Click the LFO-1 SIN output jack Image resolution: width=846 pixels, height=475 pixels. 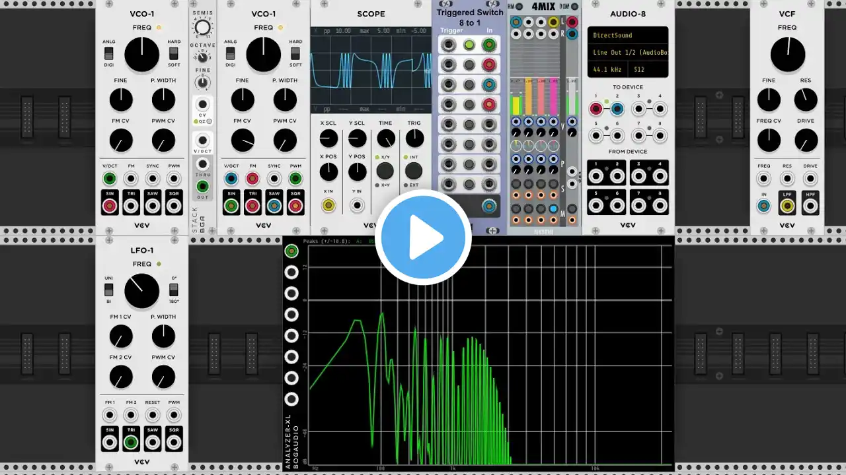110,442
